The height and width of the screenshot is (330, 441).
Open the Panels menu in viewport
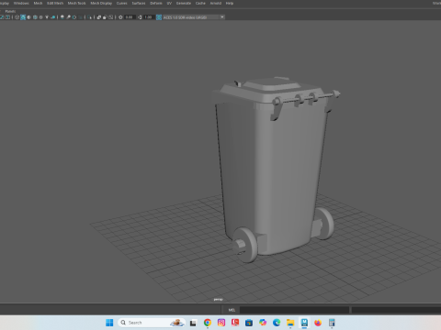[x=10, y=11]
